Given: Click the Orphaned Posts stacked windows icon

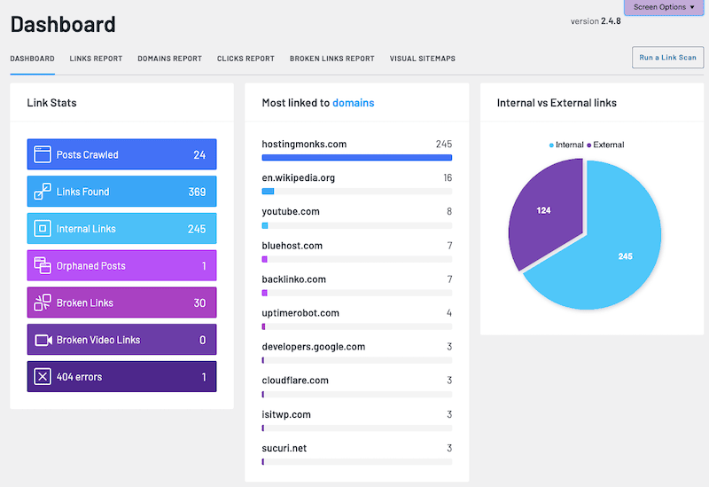Looking at the screenshot, I should 43,266.
